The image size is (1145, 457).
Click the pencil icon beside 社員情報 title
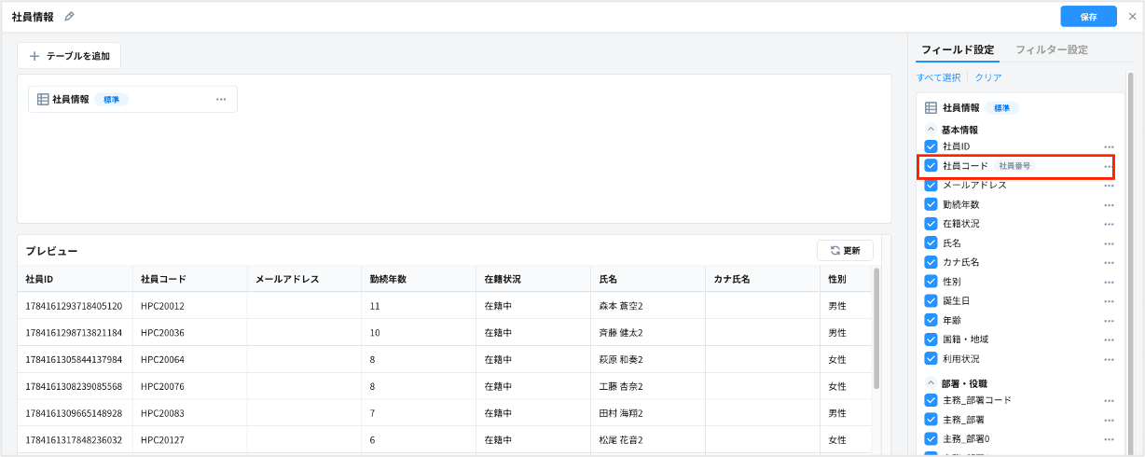tap(69, 17)
